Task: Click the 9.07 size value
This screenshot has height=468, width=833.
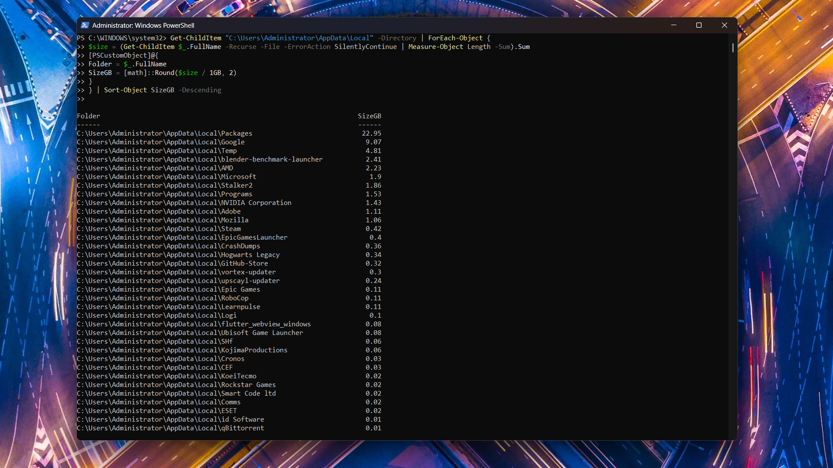Action: pos(374,142)
